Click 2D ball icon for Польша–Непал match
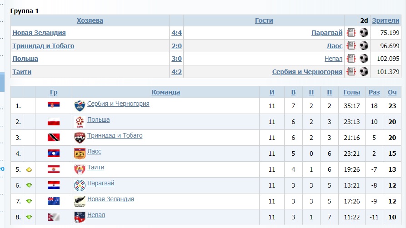 tap(364, 59)
